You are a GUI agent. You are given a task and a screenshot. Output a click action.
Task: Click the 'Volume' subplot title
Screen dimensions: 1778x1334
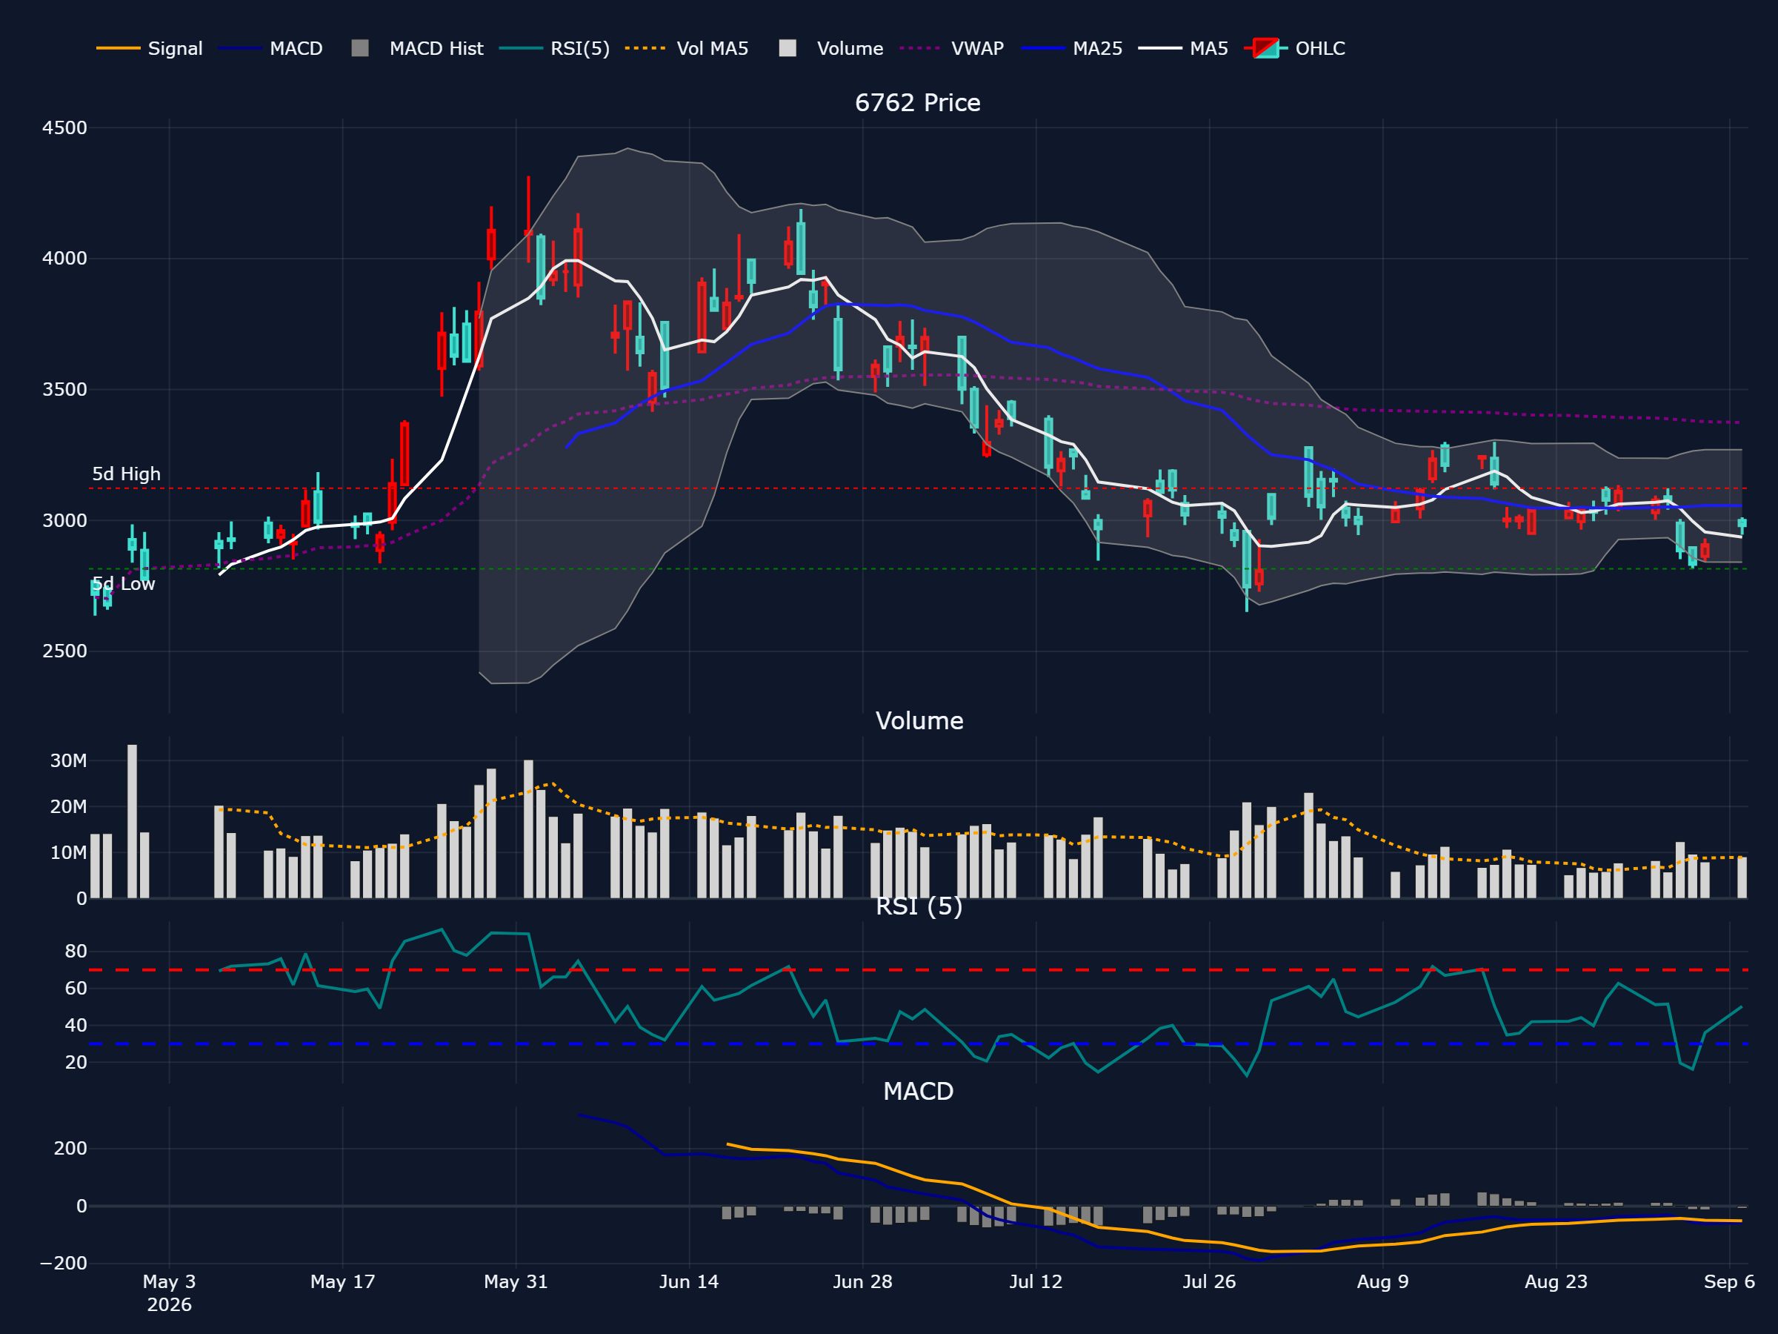[919, 720]
